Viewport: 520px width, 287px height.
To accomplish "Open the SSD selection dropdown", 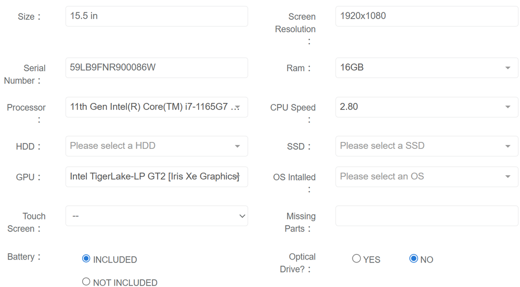I will point(421,146).
